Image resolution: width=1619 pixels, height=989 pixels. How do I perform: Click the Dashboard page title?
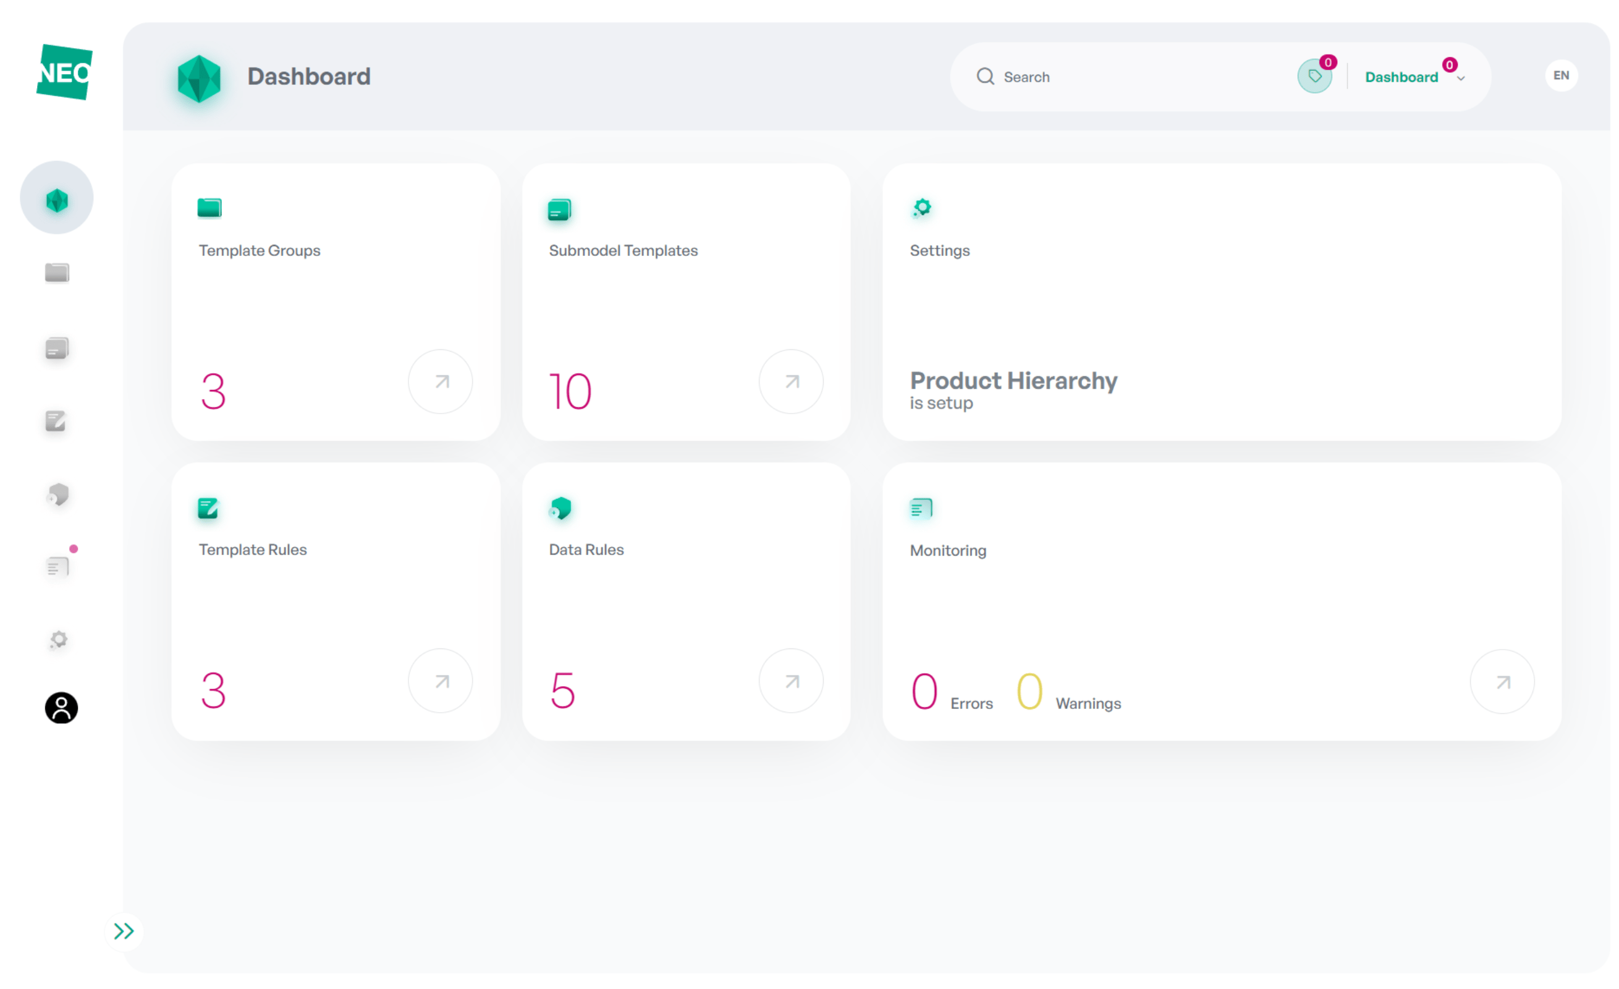coord(310,77)
